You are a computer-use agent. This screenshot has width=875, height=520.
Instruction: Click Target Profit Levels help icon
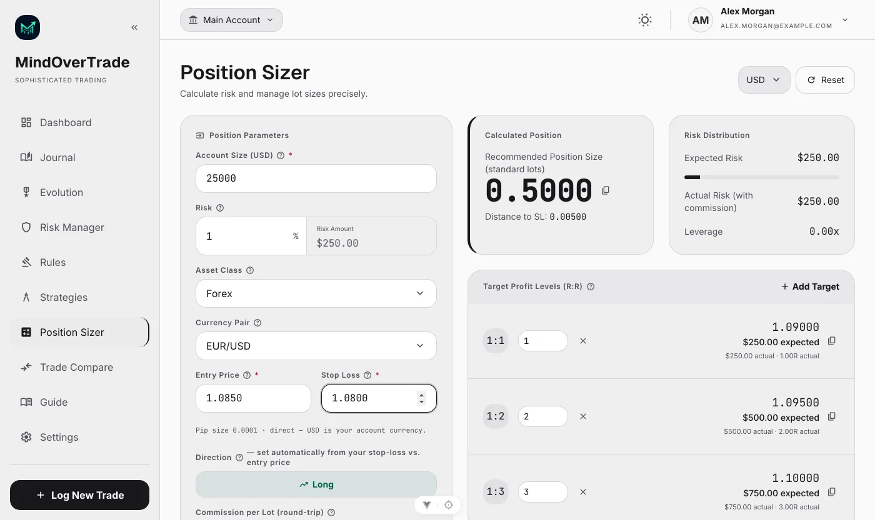(591, 287)
